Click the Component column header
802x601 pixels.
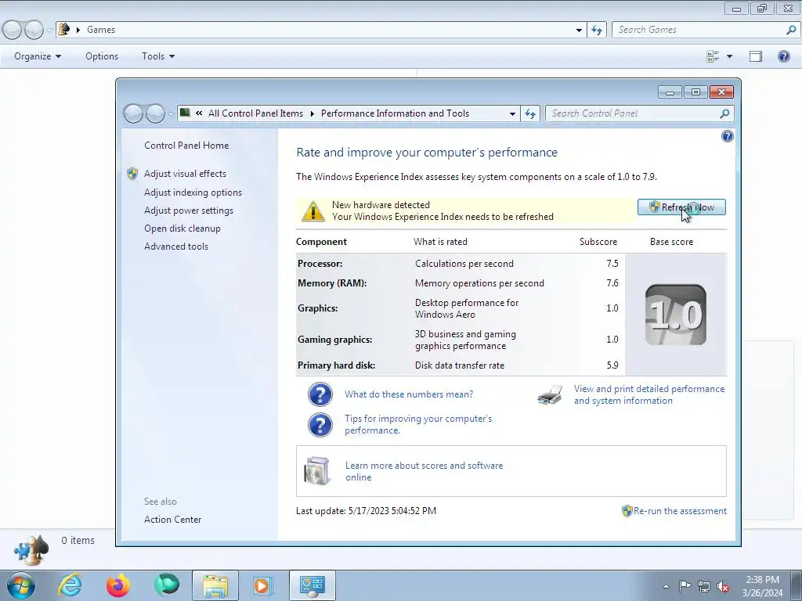point(321,242)
